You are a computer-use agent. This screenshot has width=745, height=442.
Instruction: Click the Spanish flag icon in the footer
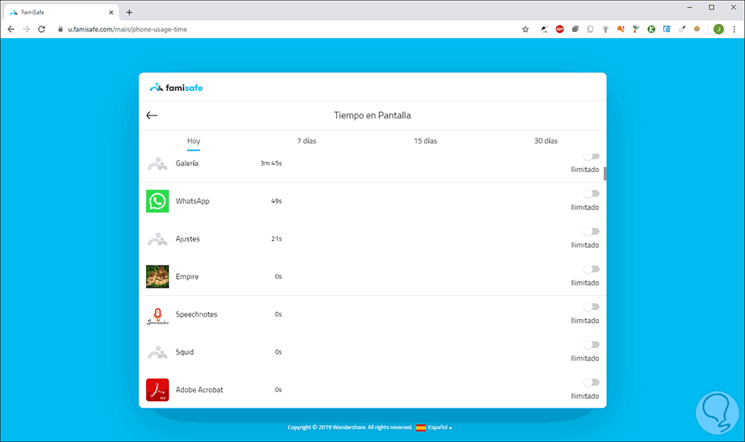pyautogui.click(x=421, y=427)
